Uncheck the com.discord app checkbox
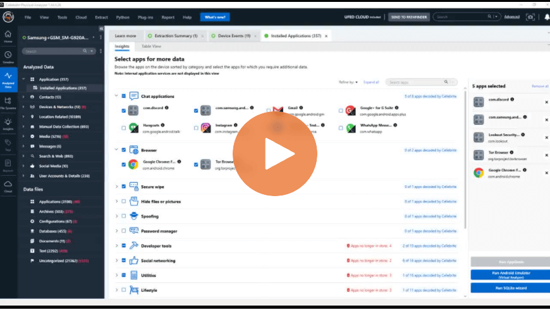 click(x=123, y=111)
